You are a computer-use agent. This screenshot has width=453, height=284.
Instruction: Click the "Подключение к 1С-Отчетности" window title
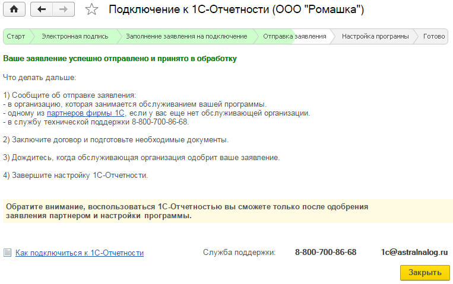(236, 9)
